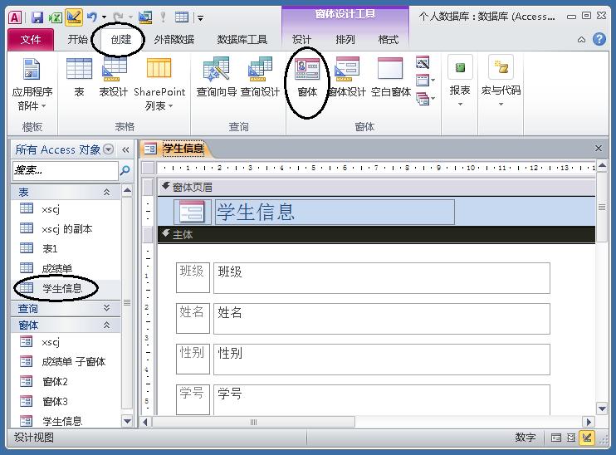Click the Design View icon in status bar

(587, 438)
